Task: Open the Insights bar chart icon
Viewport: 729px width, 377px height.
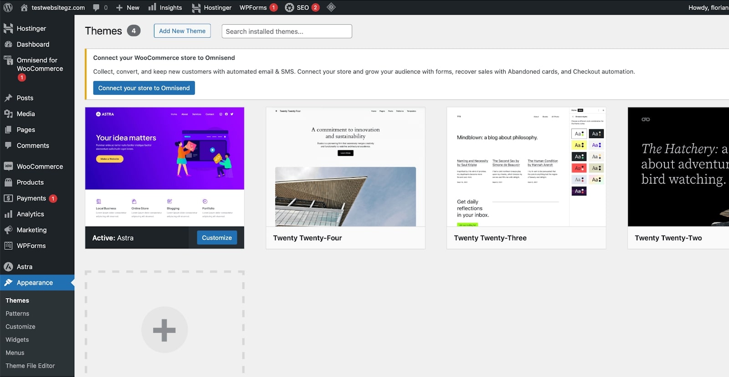Action: tap(152, 7)
